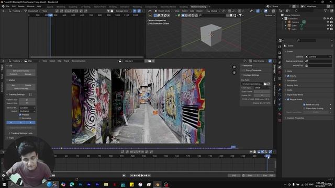Click the play animation button
This screenshot has width=335, height=188.
point(142,175)
